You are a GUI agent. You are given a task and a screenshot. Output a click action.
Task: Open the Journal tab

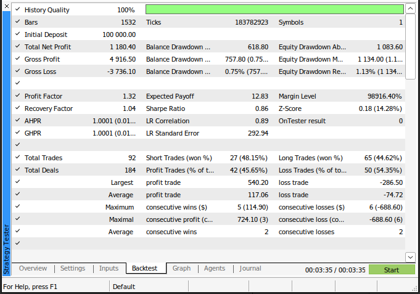pyautogui.click(x=250, y=268)
